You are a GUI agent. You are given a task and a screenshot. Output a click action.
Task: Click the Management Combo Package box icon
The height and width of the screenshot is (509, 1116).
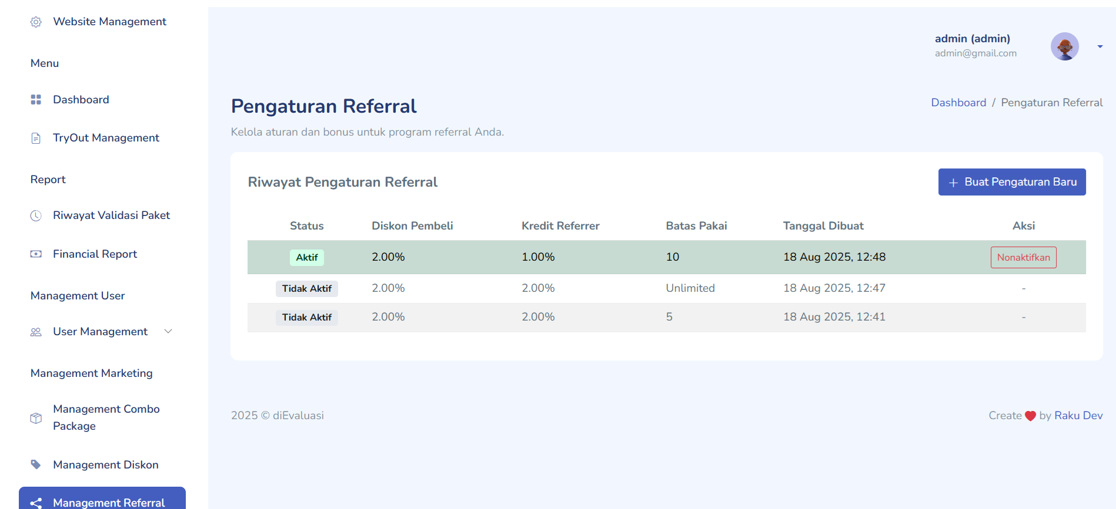pos(36,418)
